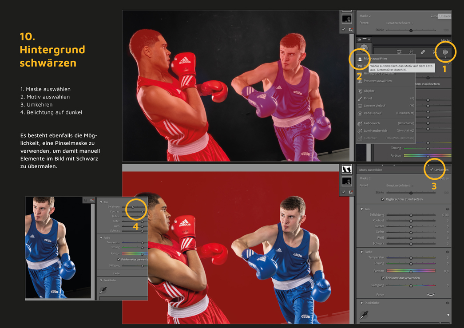464x328 pixels.
Task: Click the Tiefenber. depth range icon
Action: [x=360, y=138]
